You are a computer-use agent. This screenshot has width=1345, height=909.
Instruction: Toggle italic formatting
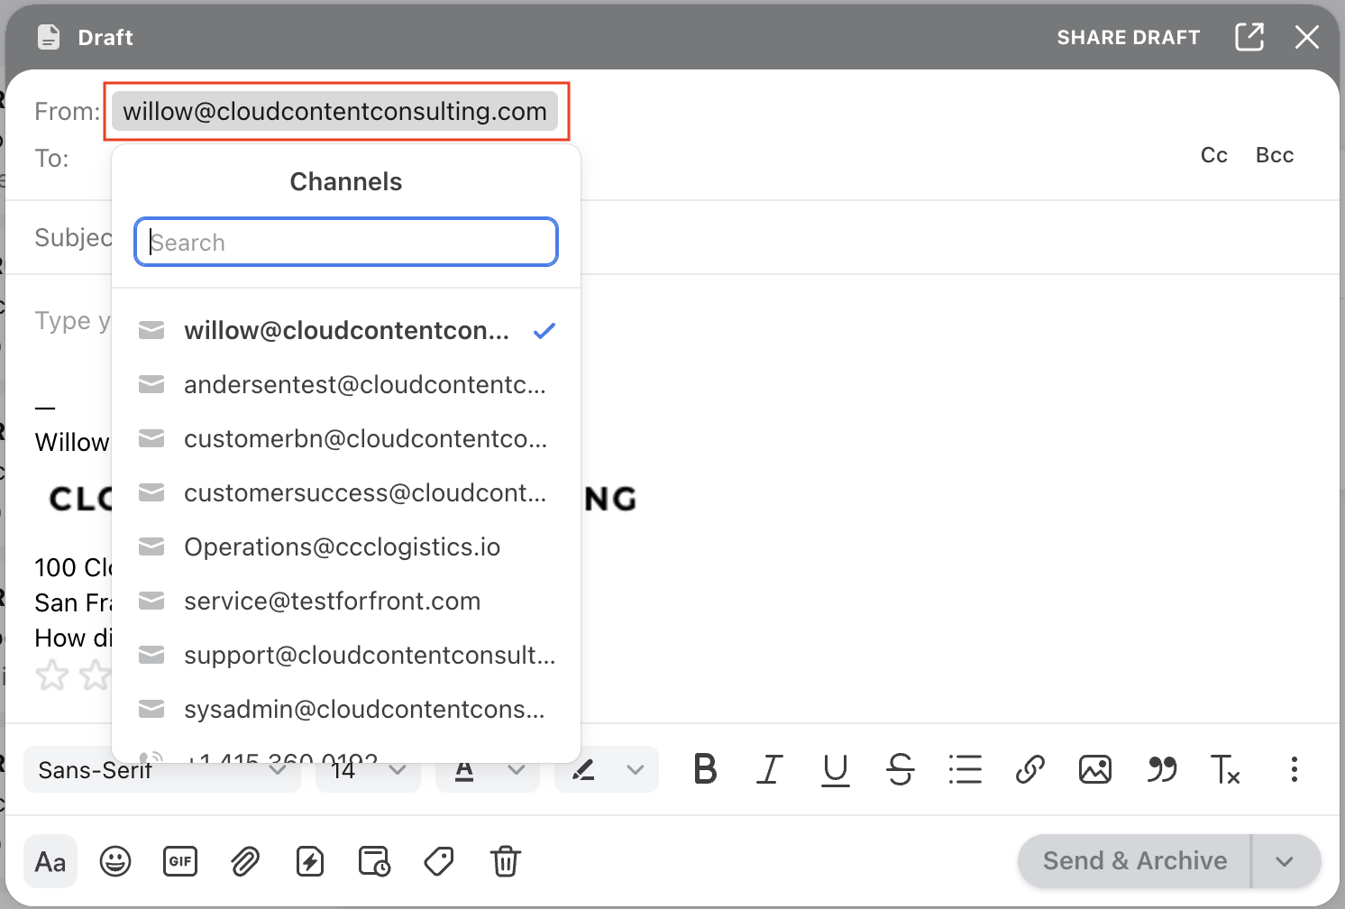pos(770,769)
